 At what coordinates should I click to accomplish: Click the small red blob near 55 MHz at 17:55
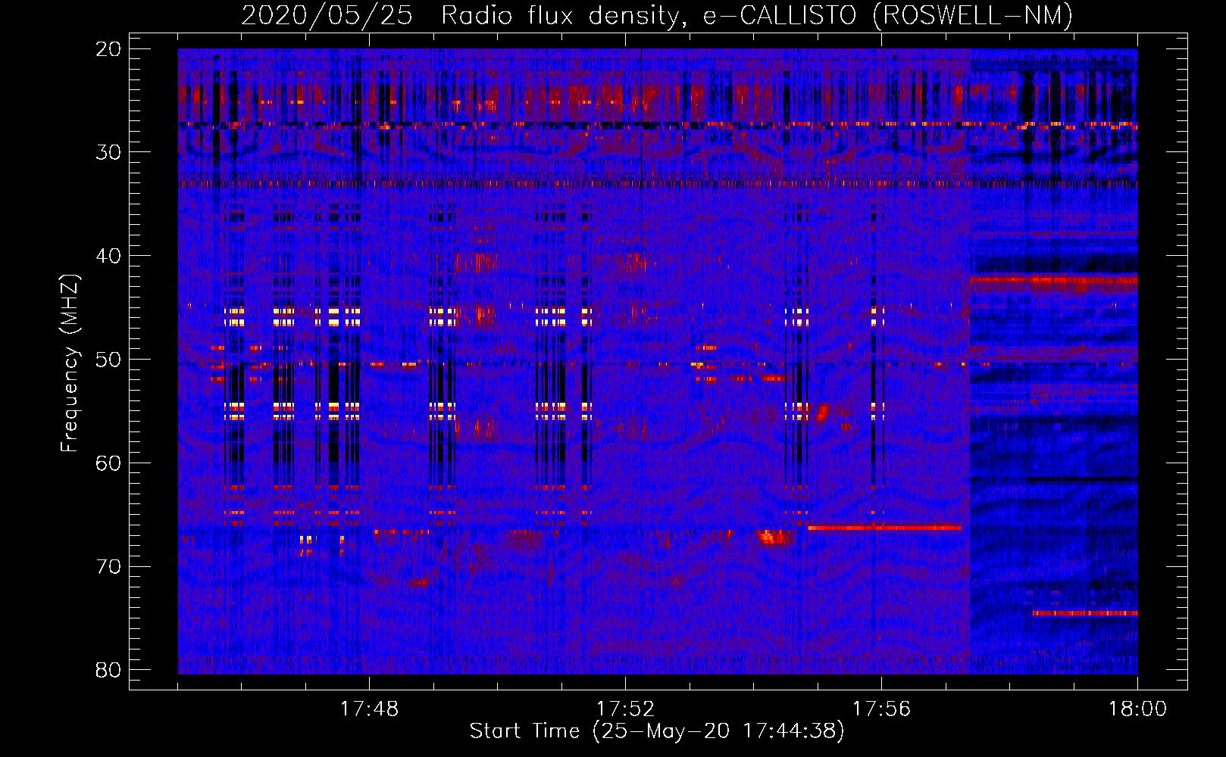pyautogui.click(x=823, y=413)
